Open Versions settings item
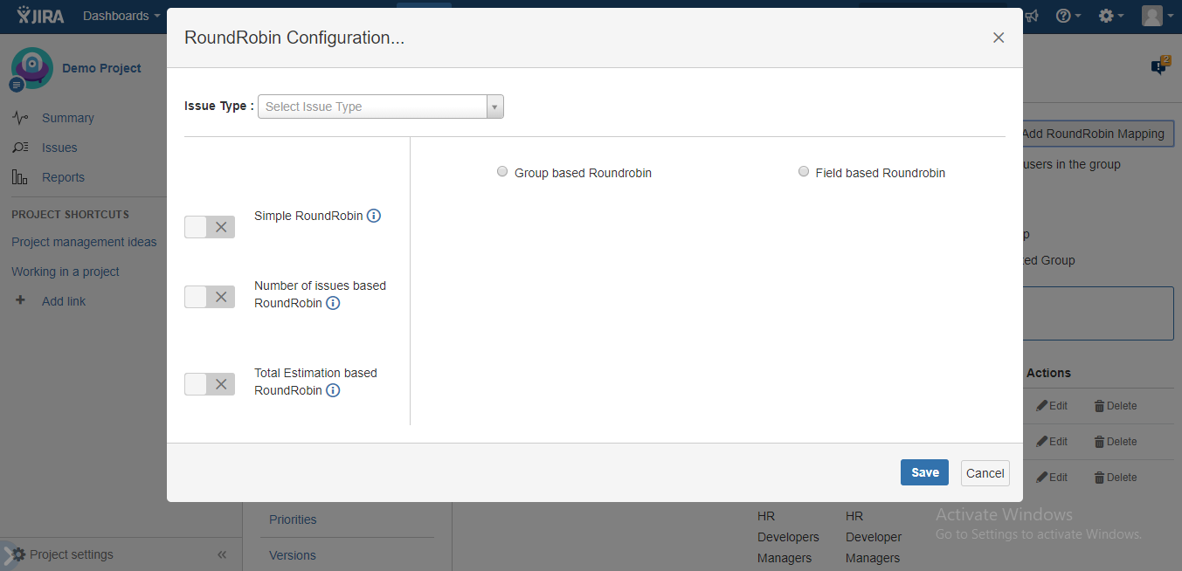Image resolution: width=1182 pixels, height=571 pixels. [x=293, y=555]
